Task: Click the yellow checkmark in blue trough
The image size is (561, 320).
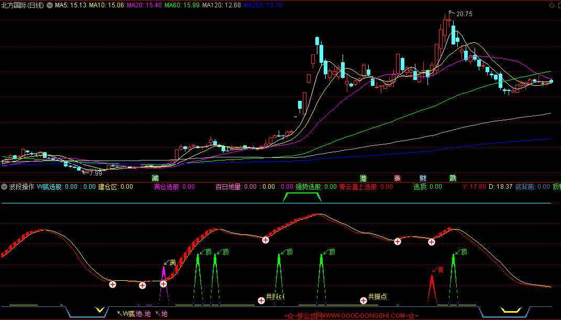Action: (x=100, y=310)
